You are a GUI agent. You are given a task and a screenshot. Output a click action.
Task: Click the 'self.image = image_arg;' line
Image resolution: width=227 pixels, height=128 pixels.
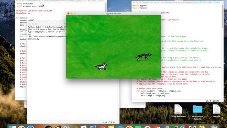(154, 96)
